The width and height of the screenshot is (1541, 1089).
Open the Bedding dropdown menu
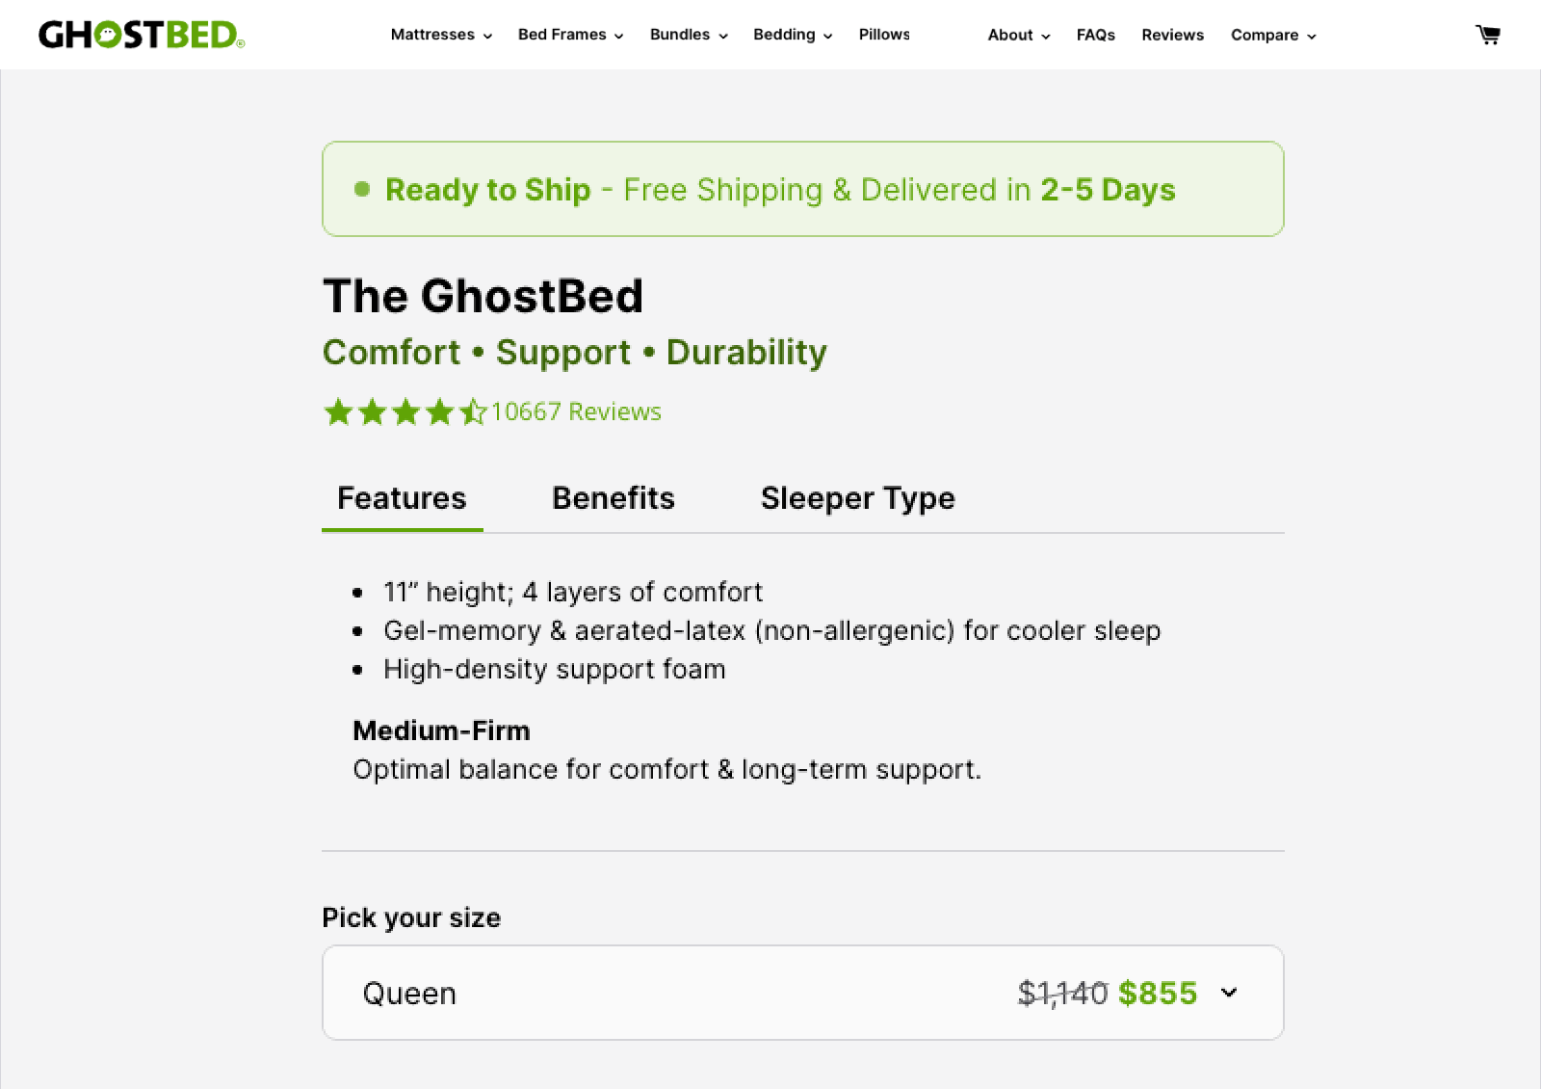pyautogui.click(x=793, y=35)
